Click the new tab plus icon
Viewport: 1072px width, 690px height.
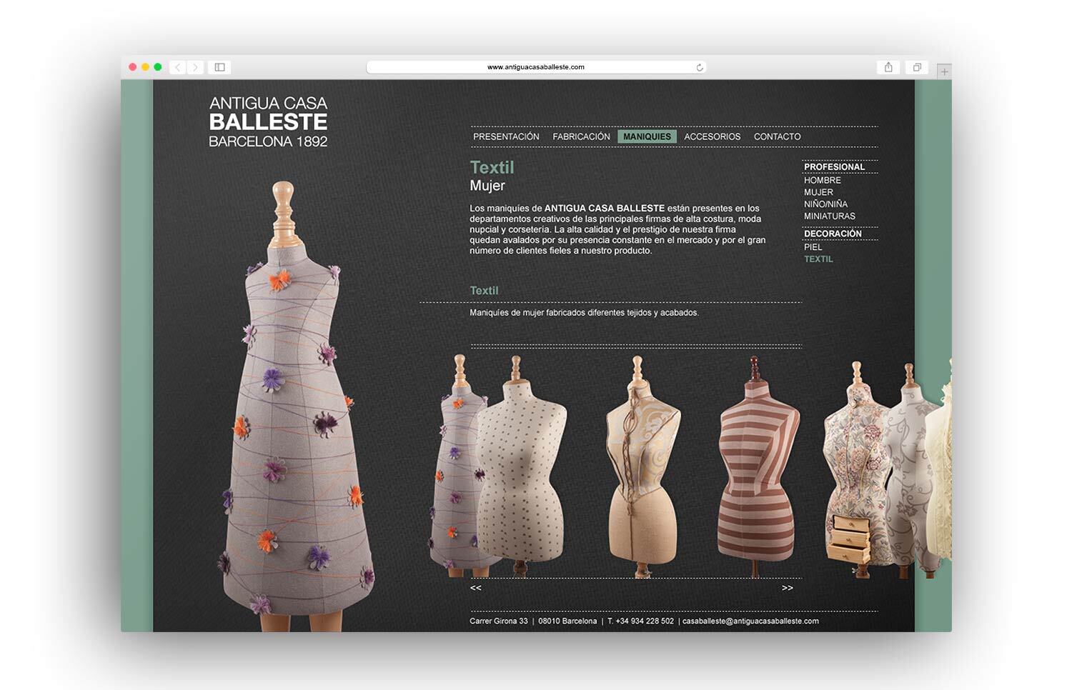pyautogui.click(x=945, y=71)
